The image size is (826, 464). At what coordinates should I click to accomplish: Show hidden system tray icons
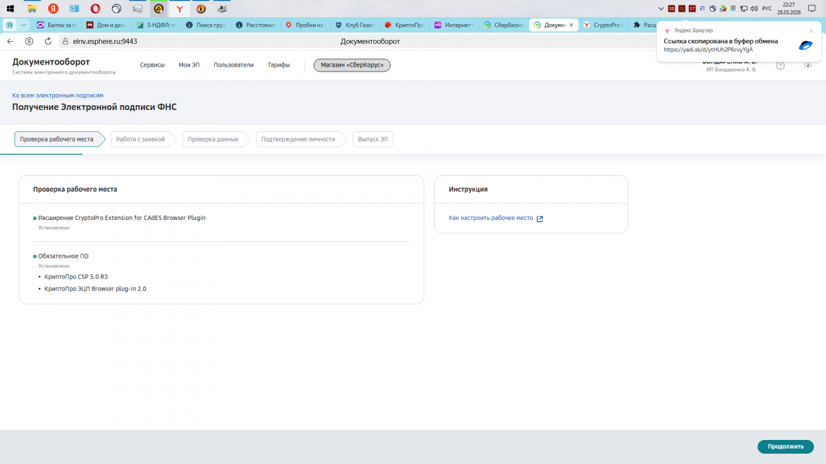(661, 9)
